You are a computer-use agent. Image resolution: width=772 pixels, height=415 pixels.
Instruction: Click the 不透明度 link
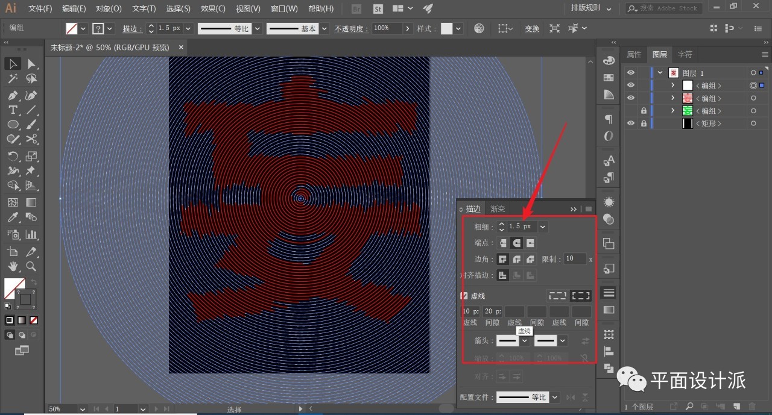(x=353, y=29)
